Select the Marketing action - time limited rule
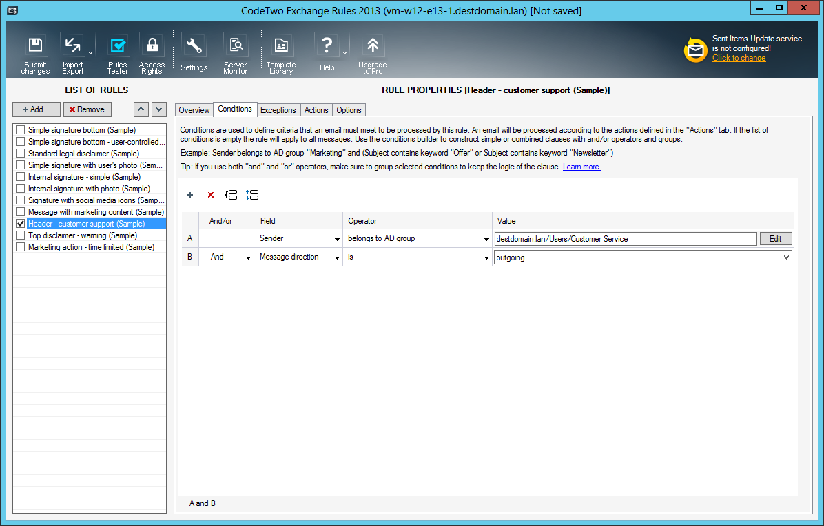Screen dimensions: 824x526 pyautogui.click(x=92, y=246)
